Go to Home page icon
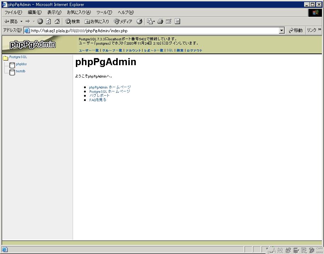The width and height of the screenshot is (324, 254). [x=57, y=21]
